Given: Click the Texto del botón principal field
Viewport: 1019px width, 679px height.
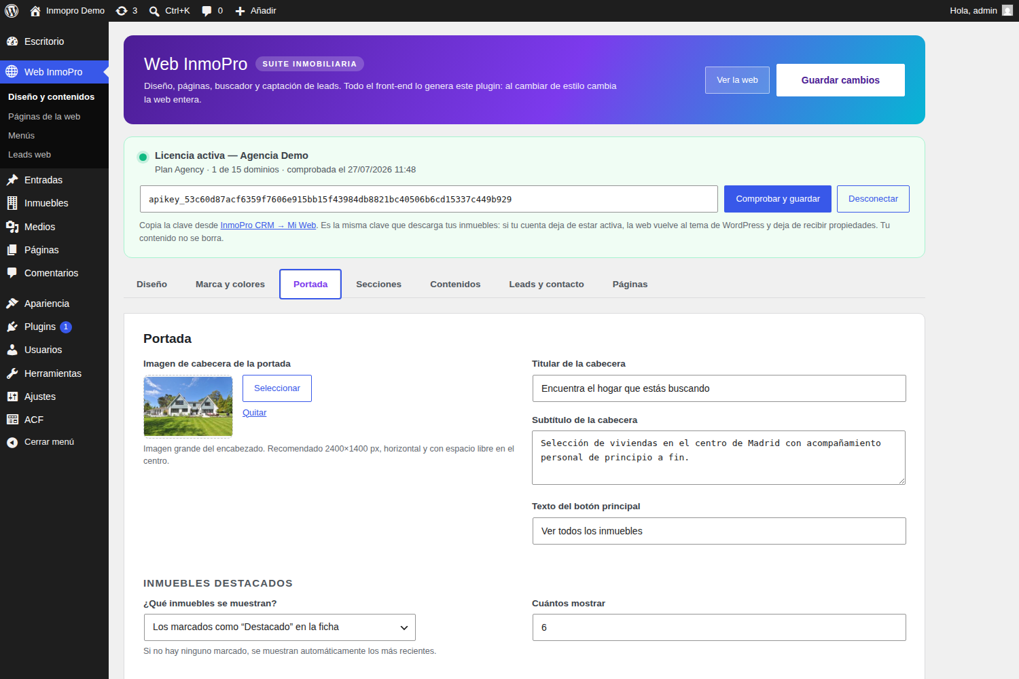Looking at the screenshot, I should [719, 531].
